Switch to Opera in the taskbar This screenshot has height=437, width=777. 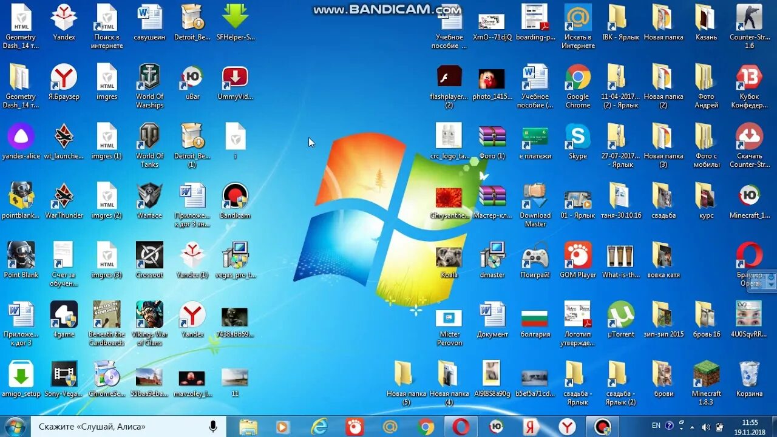click(x=461, y=427)
